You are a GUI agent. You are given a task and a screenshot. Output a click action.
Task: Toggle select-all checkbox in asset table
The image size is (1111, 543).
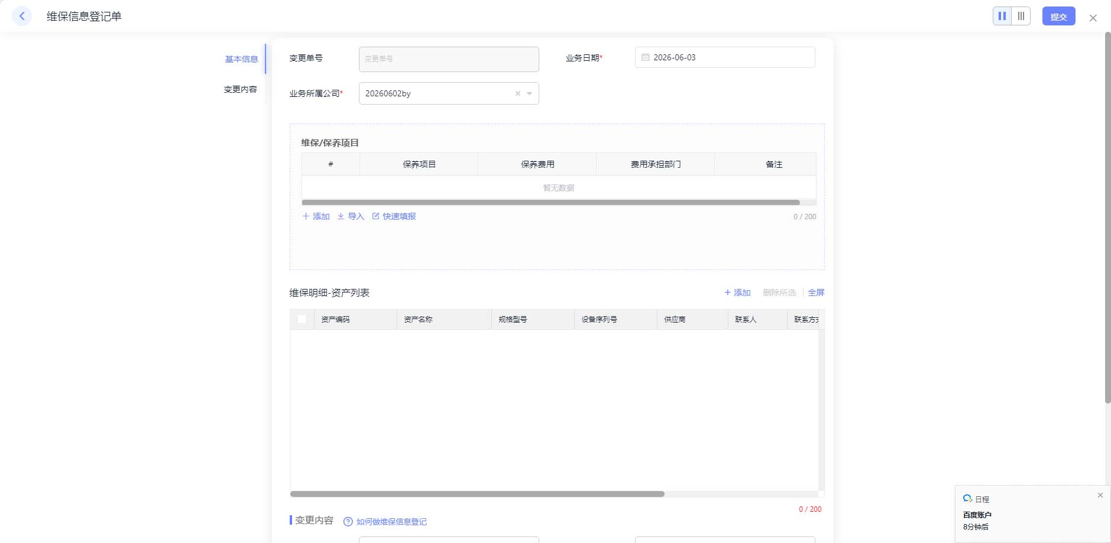302,319
